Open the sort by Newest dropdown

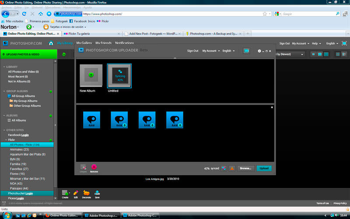click(x=290, y=54)
